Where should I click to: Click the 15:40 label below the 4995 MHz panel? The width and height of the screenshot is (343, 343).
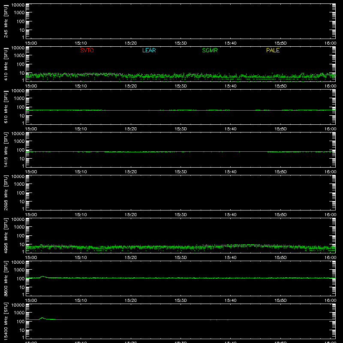point(230,258)
